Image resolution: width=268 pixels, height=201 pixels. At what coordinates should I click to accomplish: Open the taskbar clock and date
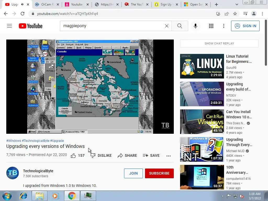[x=255, y=196]
